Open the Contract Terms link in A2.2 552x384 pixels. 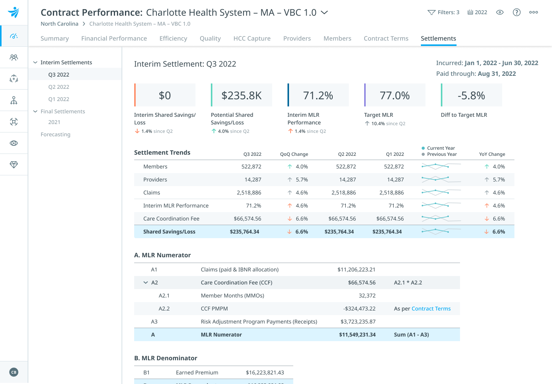click(431, 309)
